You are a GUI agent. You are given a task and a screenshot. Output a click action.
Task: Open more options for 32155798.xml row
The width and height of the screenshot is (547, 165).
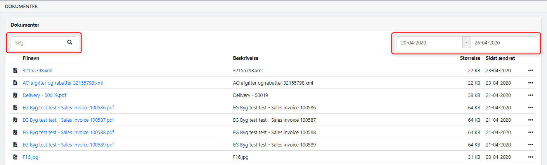(530, 71)
